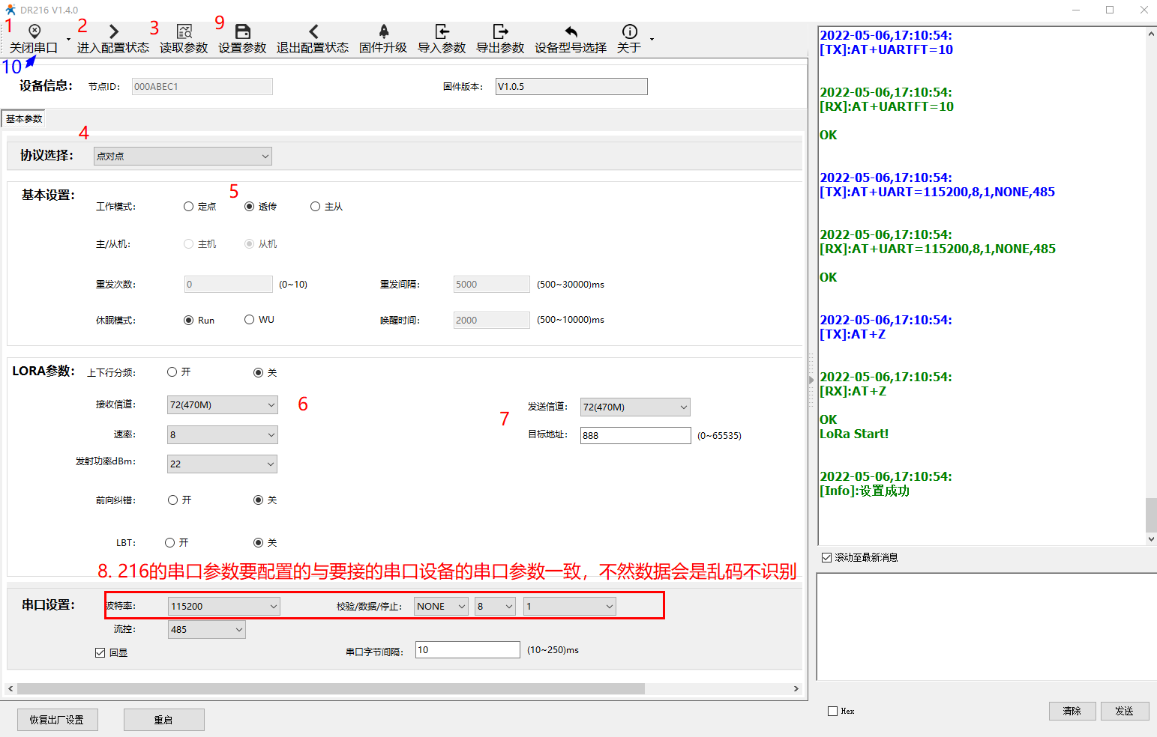The width and height of the screenshot is (1157, 737).
Task: Click 进入配置状态 arrow icon in toolbar
Action: click(x=113, y=31)
